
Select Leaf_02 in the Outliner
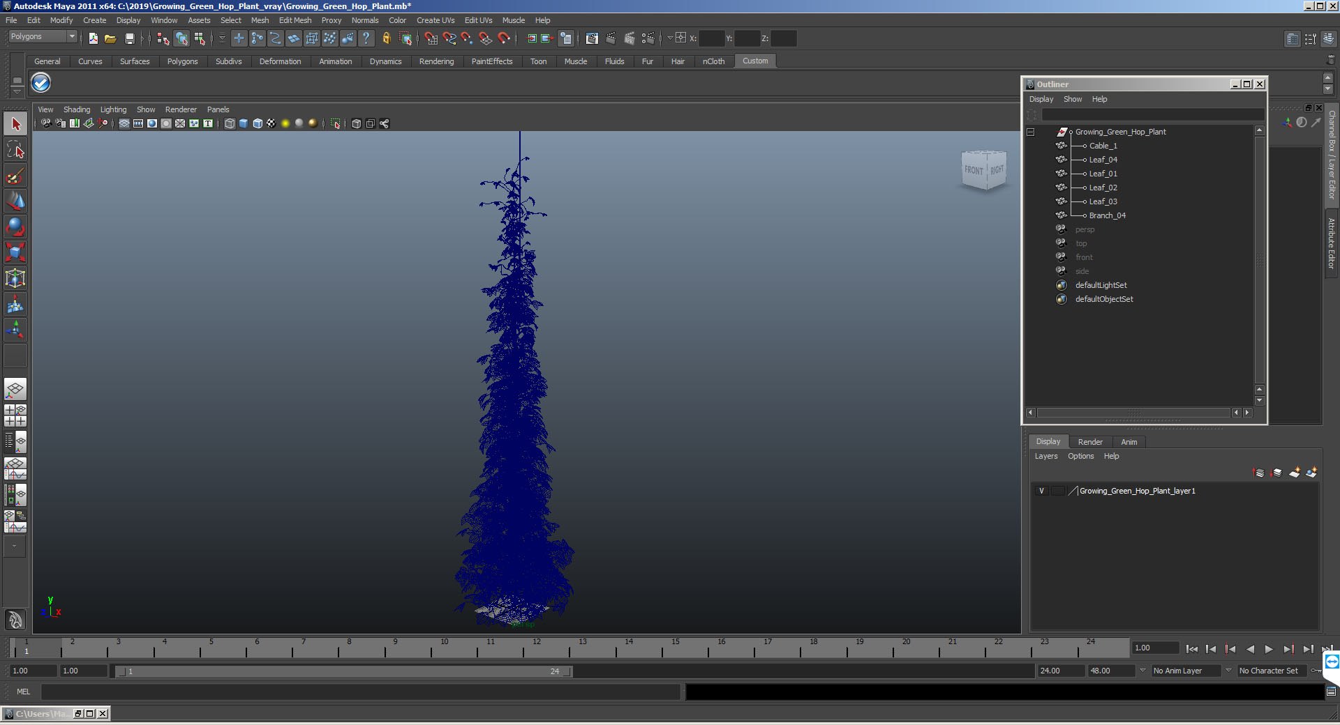point(1103,188)
